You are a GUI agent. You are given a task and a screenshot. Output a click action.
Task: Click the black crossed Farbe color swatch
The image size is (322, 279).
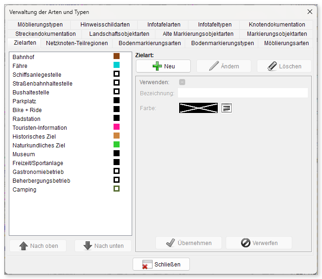coord(198,108)
